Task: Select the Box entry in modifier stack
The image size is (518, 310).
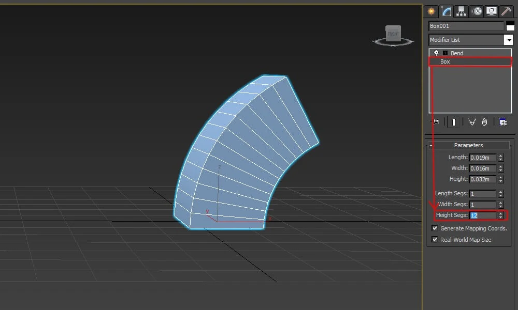Action: (x=470, y=61)
